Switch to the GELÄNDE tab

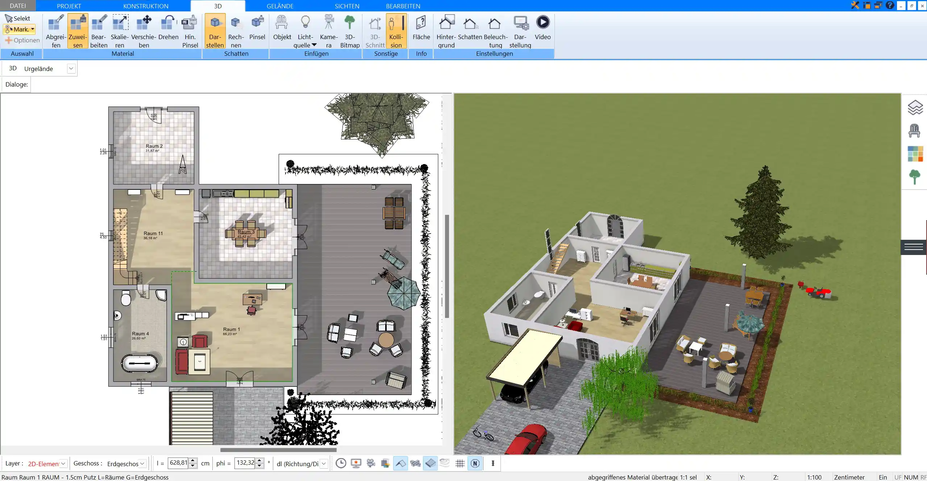280,6
